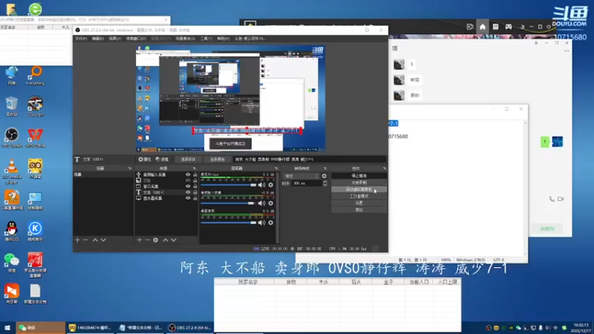Pop out the audio mixer dock via header icon
Screen dimensions: 594x334
click(276, 168)
